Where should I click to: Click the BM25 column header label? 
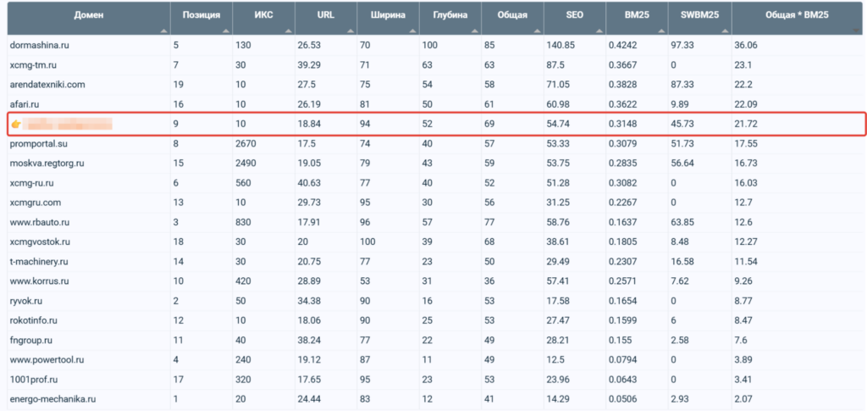click(x=637, y=15)
